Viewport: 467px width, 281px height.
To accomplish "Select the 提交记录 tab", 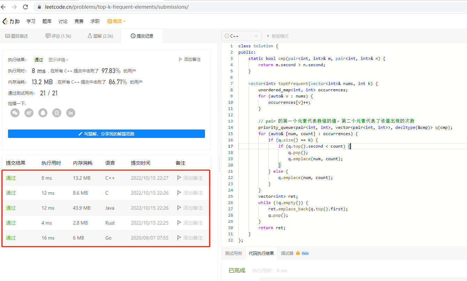I will coord(142,36).
